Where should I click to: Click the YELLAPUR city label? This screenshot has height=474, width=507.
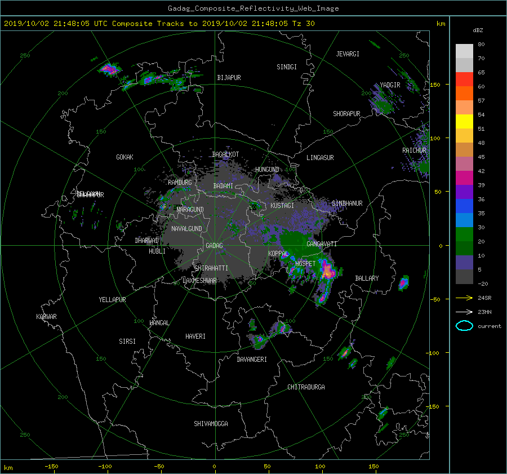tap(112, 300)
